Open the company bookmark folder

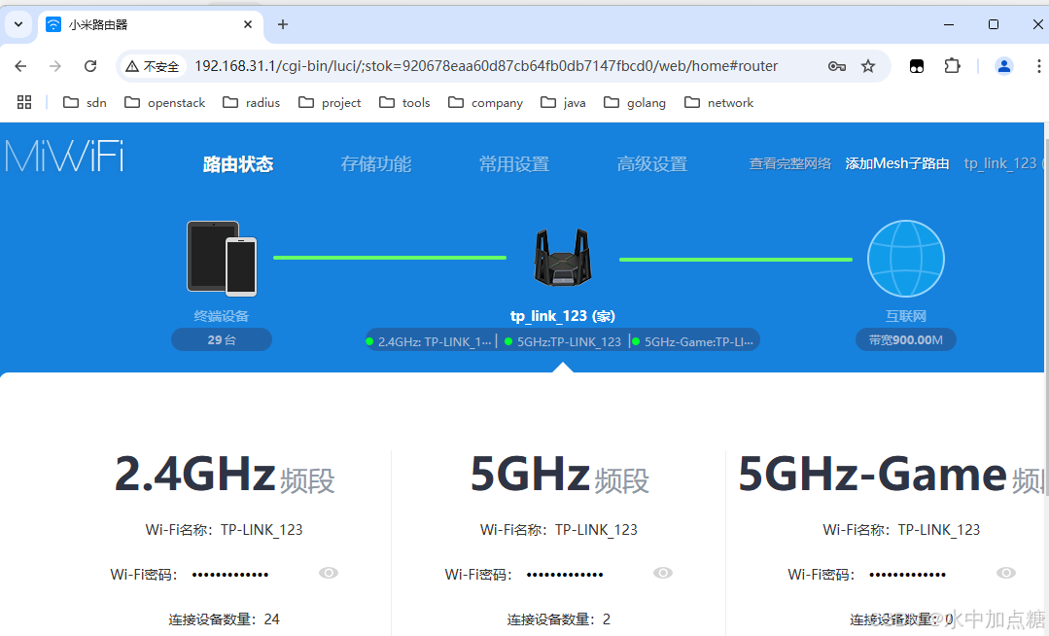coord(486,102)
